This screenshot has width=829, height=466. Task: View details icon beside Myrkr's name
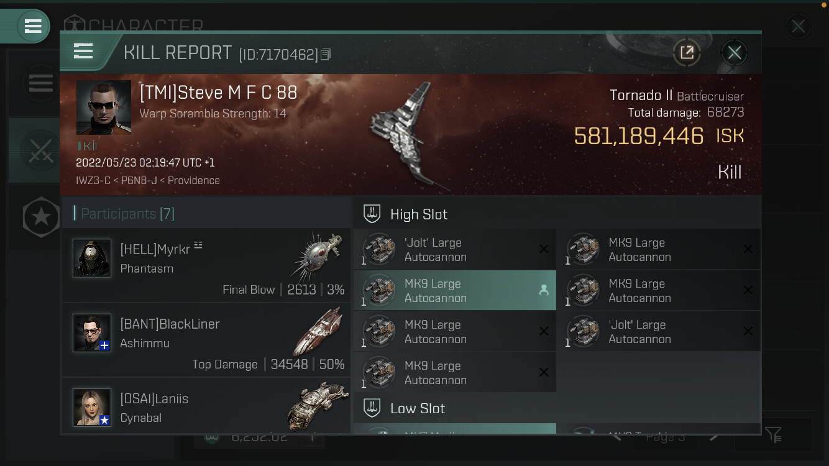[x=198, y=244]
